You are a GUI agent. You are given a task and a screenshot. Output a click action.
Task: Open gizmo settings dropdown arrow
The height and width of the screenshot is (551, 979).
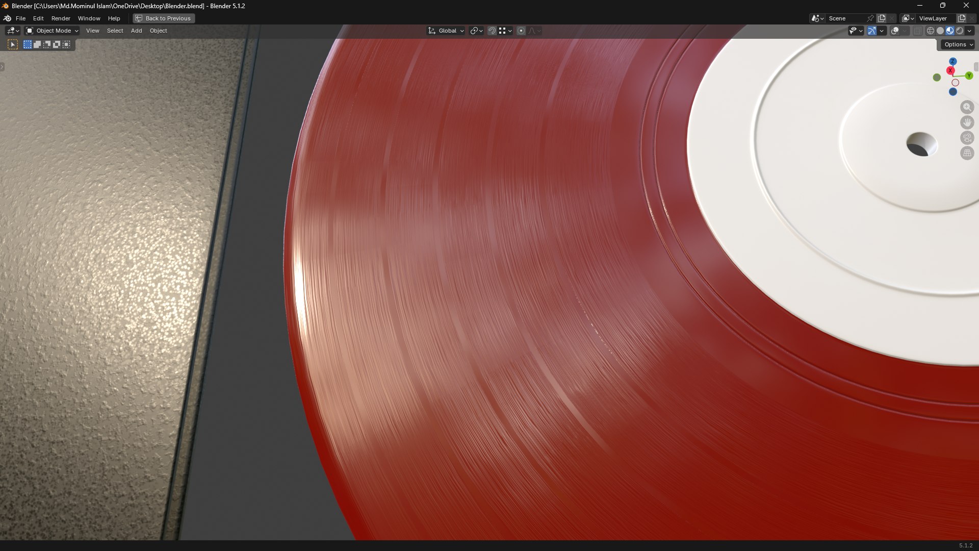tap(882, 31)
